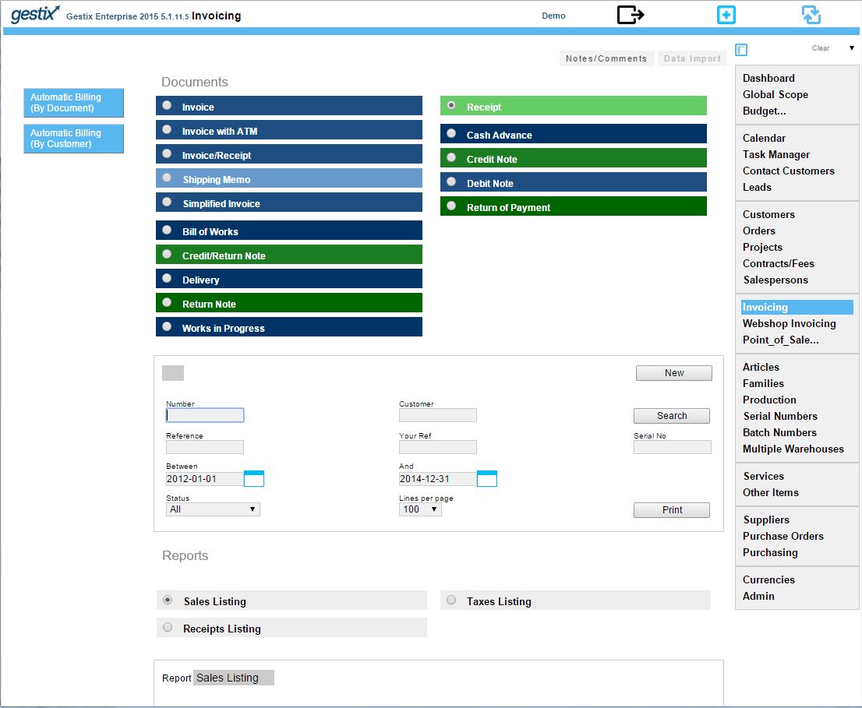Open the Status dropdown
Screen dimensions: 862x708
[x=213, y=509]
